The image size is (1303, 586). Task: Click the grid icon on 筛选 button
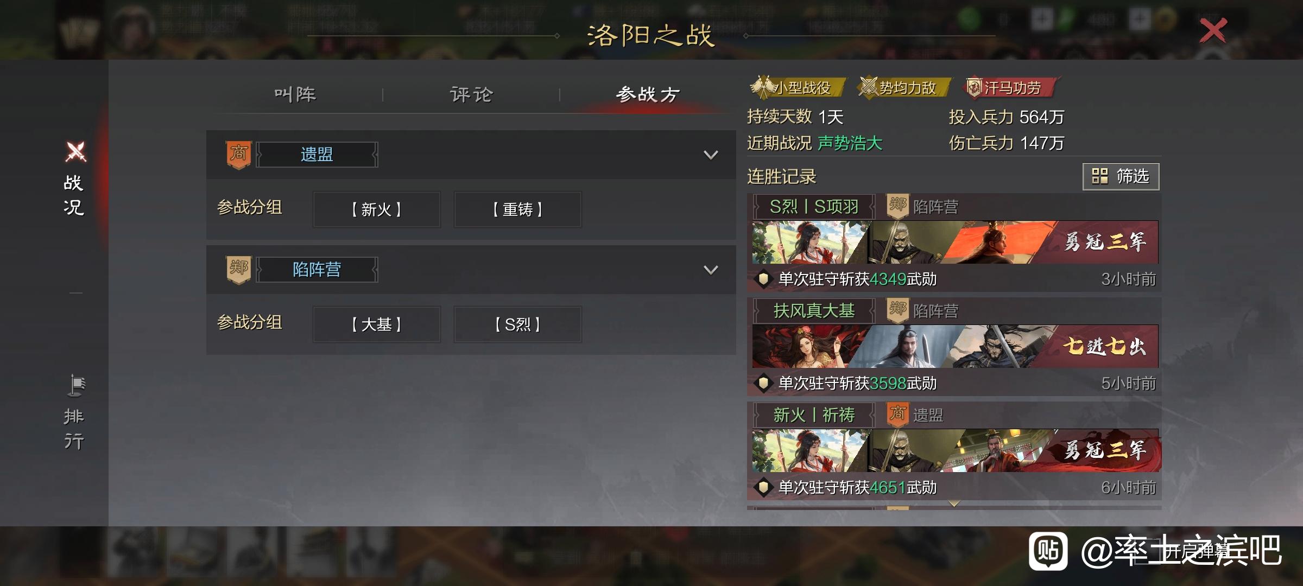click(1099, 176)
